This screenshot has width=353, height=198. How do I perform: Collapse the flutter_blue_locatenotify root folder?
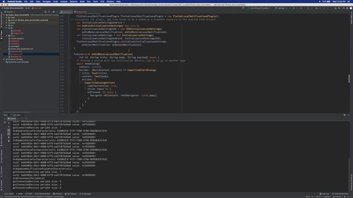[4, 15]
